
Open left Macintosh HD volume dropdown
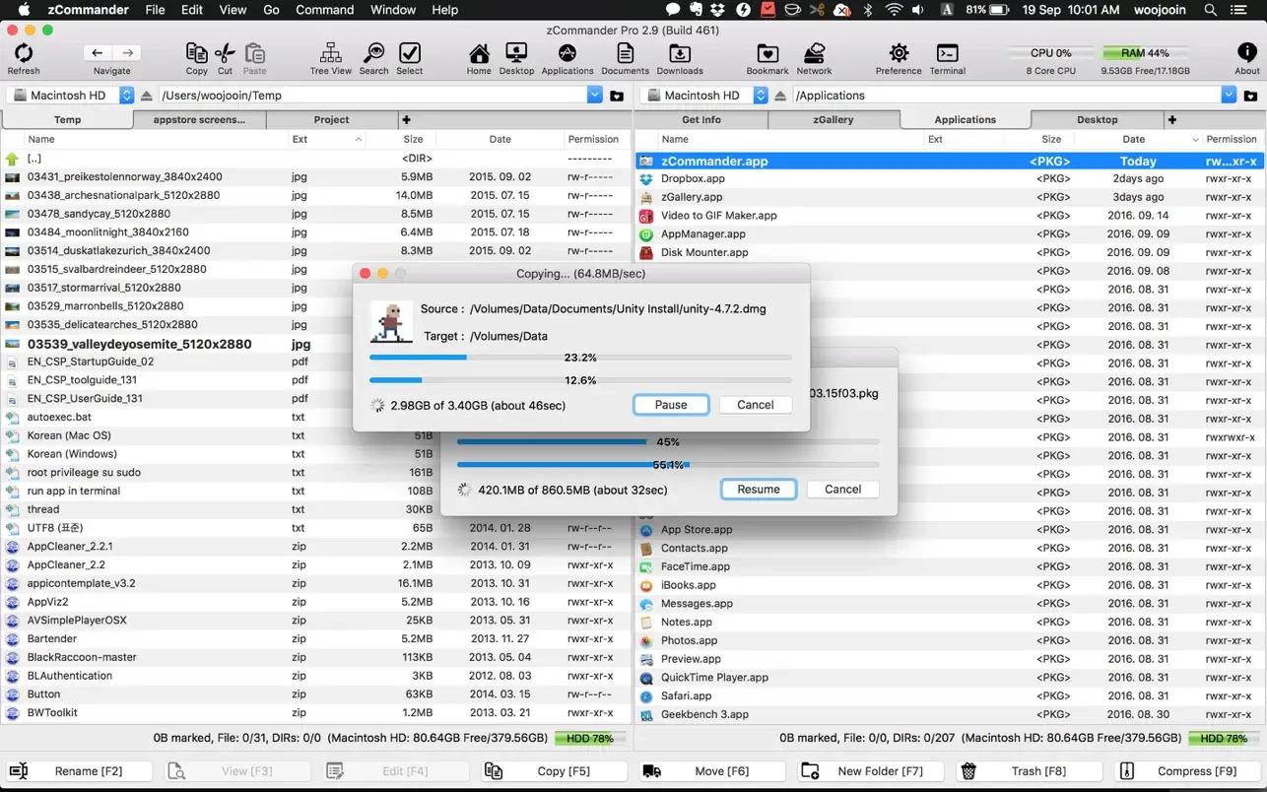126,96
